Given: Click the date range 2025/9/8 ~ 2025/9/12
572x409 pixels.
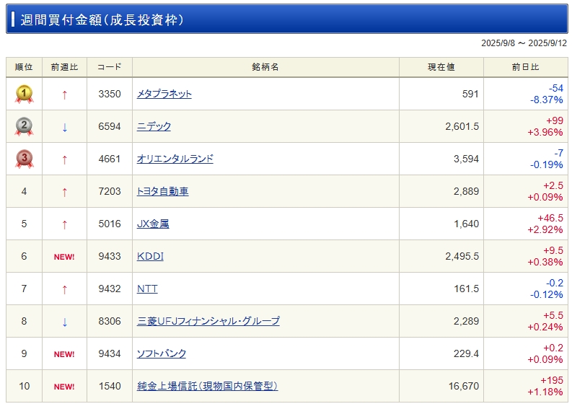Looking at the screenshot, I should click(524, 43).
